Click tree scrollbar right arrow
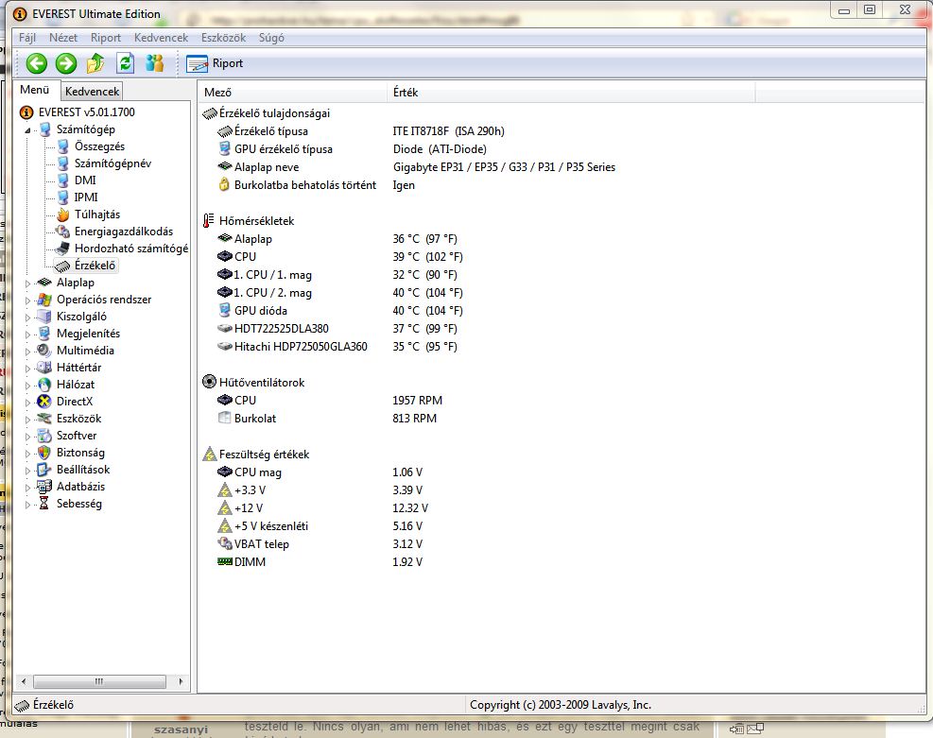933x738 pixels. 181,681
